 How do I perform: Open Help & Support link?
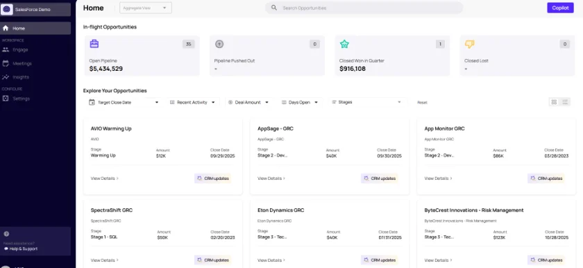tap(21, 249)
